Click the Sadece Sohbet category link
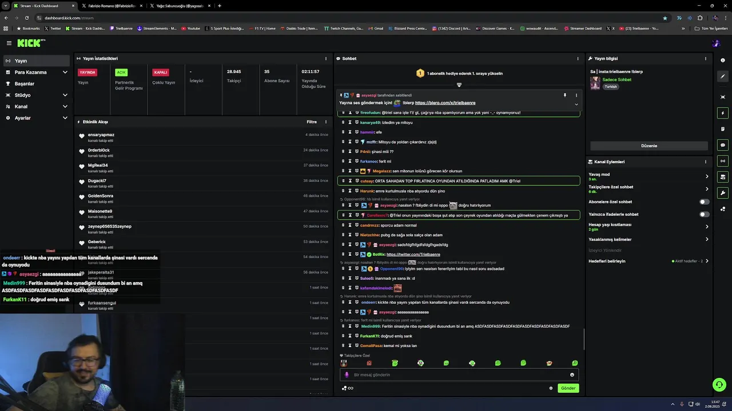The image size is (732, 411). pos(617,79)
